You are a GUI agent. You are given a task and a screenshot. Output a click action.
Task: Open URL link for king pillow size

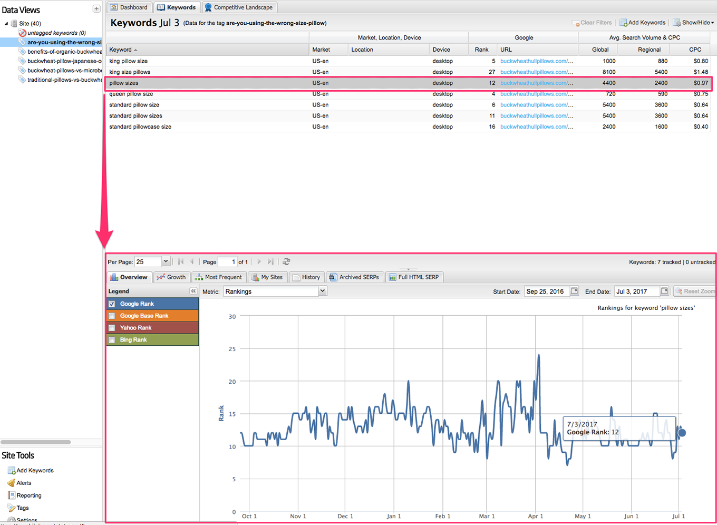(x=536, y=61)
